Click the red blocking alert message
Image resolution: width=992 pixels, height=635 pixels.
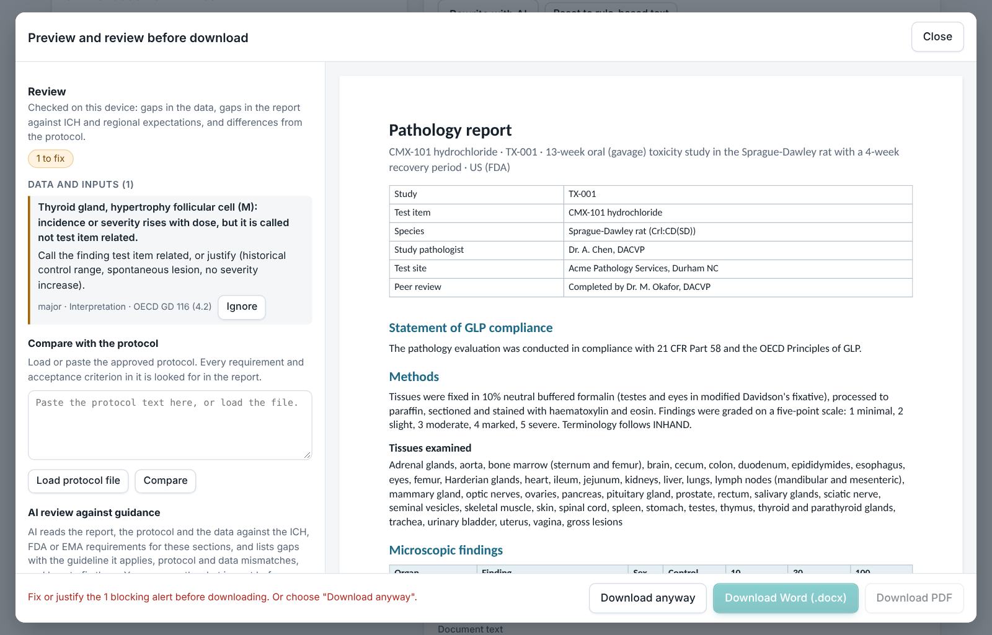click(x=223, y=597)
